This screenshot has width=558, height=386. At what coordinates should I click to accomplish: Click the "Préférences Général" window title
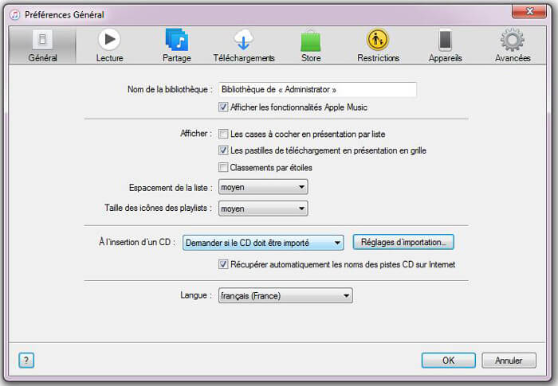point(65,15)
